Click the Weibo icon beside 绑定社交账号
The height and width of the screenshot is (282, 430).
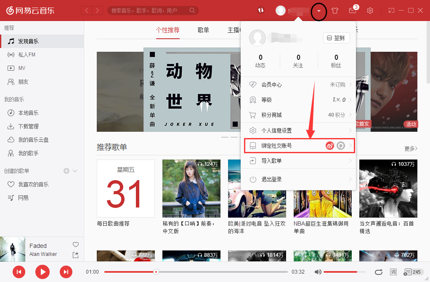coord(329,145)
